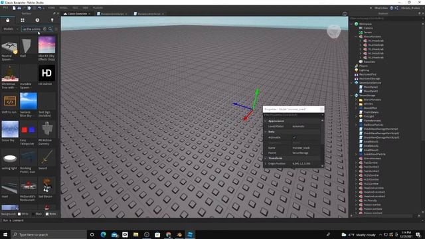Screen dimensions: 425x239
Task: Open the Toolbox Creations lightbulb icon
Action: pos(52,21)
